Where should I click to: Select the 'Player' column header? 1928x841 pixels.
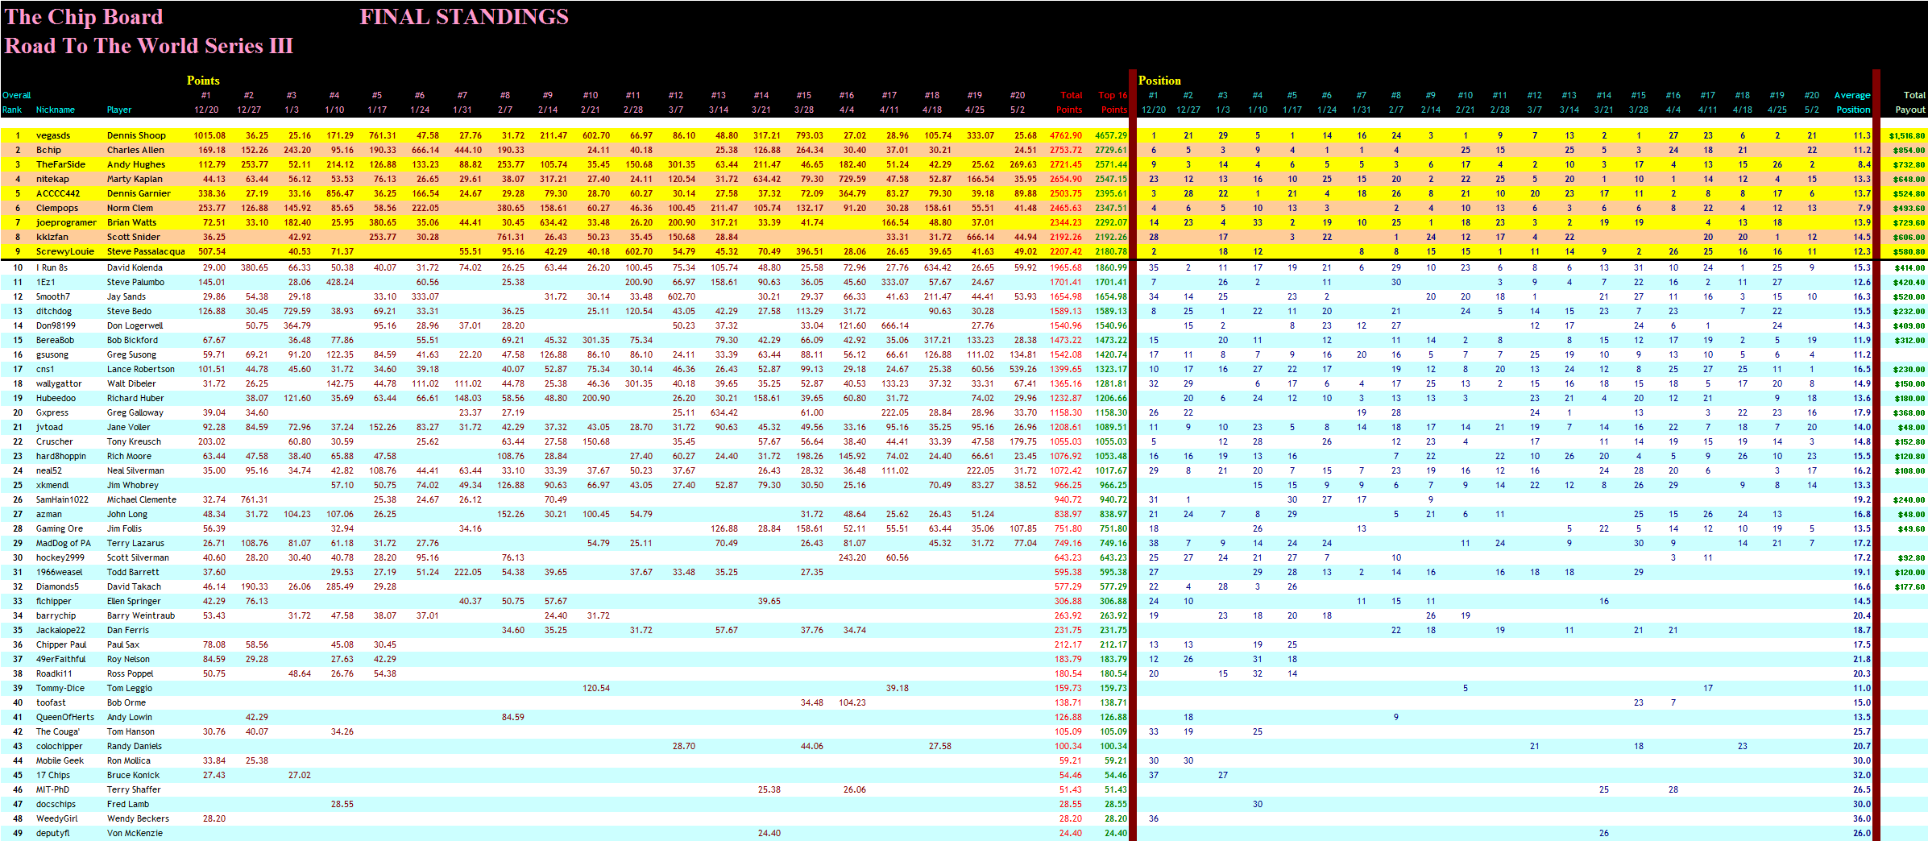[x=119, y=110]
